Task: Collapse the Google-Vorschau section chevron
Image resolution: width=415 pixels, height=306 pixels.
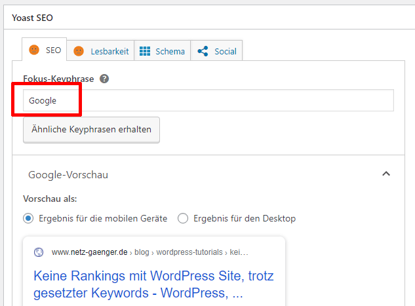Action: pyautogui.click(x=386, y=174)
